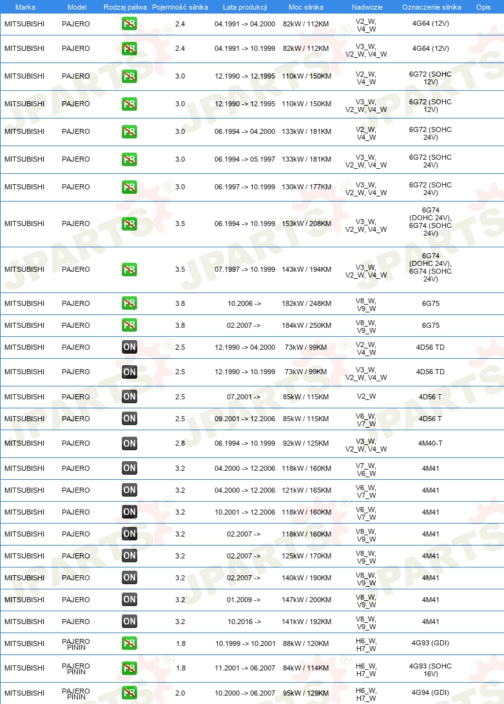This screenshot has height=704, width=504.
Task: Select the 143kW / 194KM power cell
Action: pos(306,269)
